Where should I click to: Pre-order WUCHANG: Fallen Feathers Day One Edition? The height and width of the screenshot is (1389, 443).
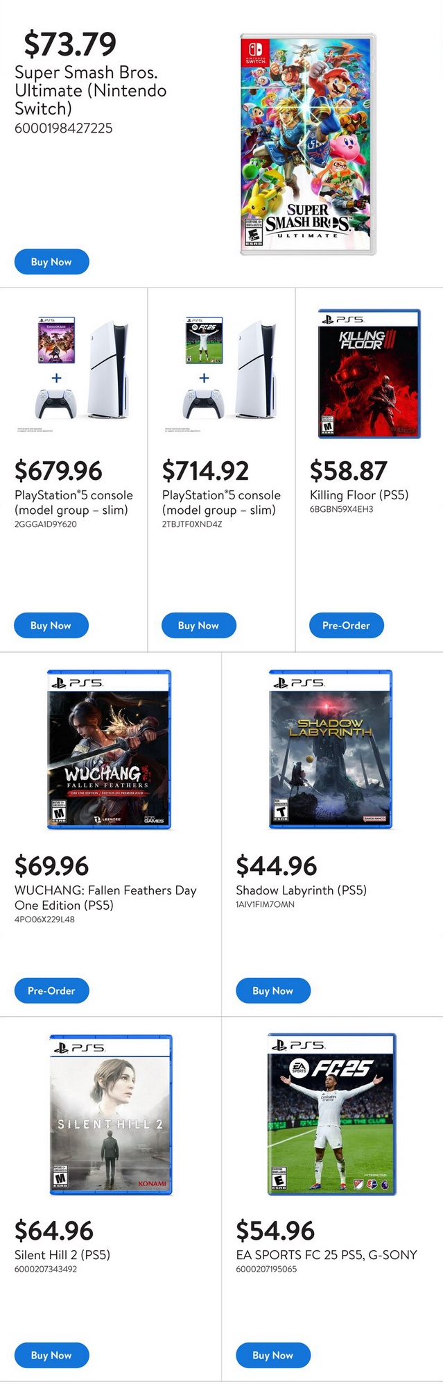pyautogui.click(x=51, y=990)
